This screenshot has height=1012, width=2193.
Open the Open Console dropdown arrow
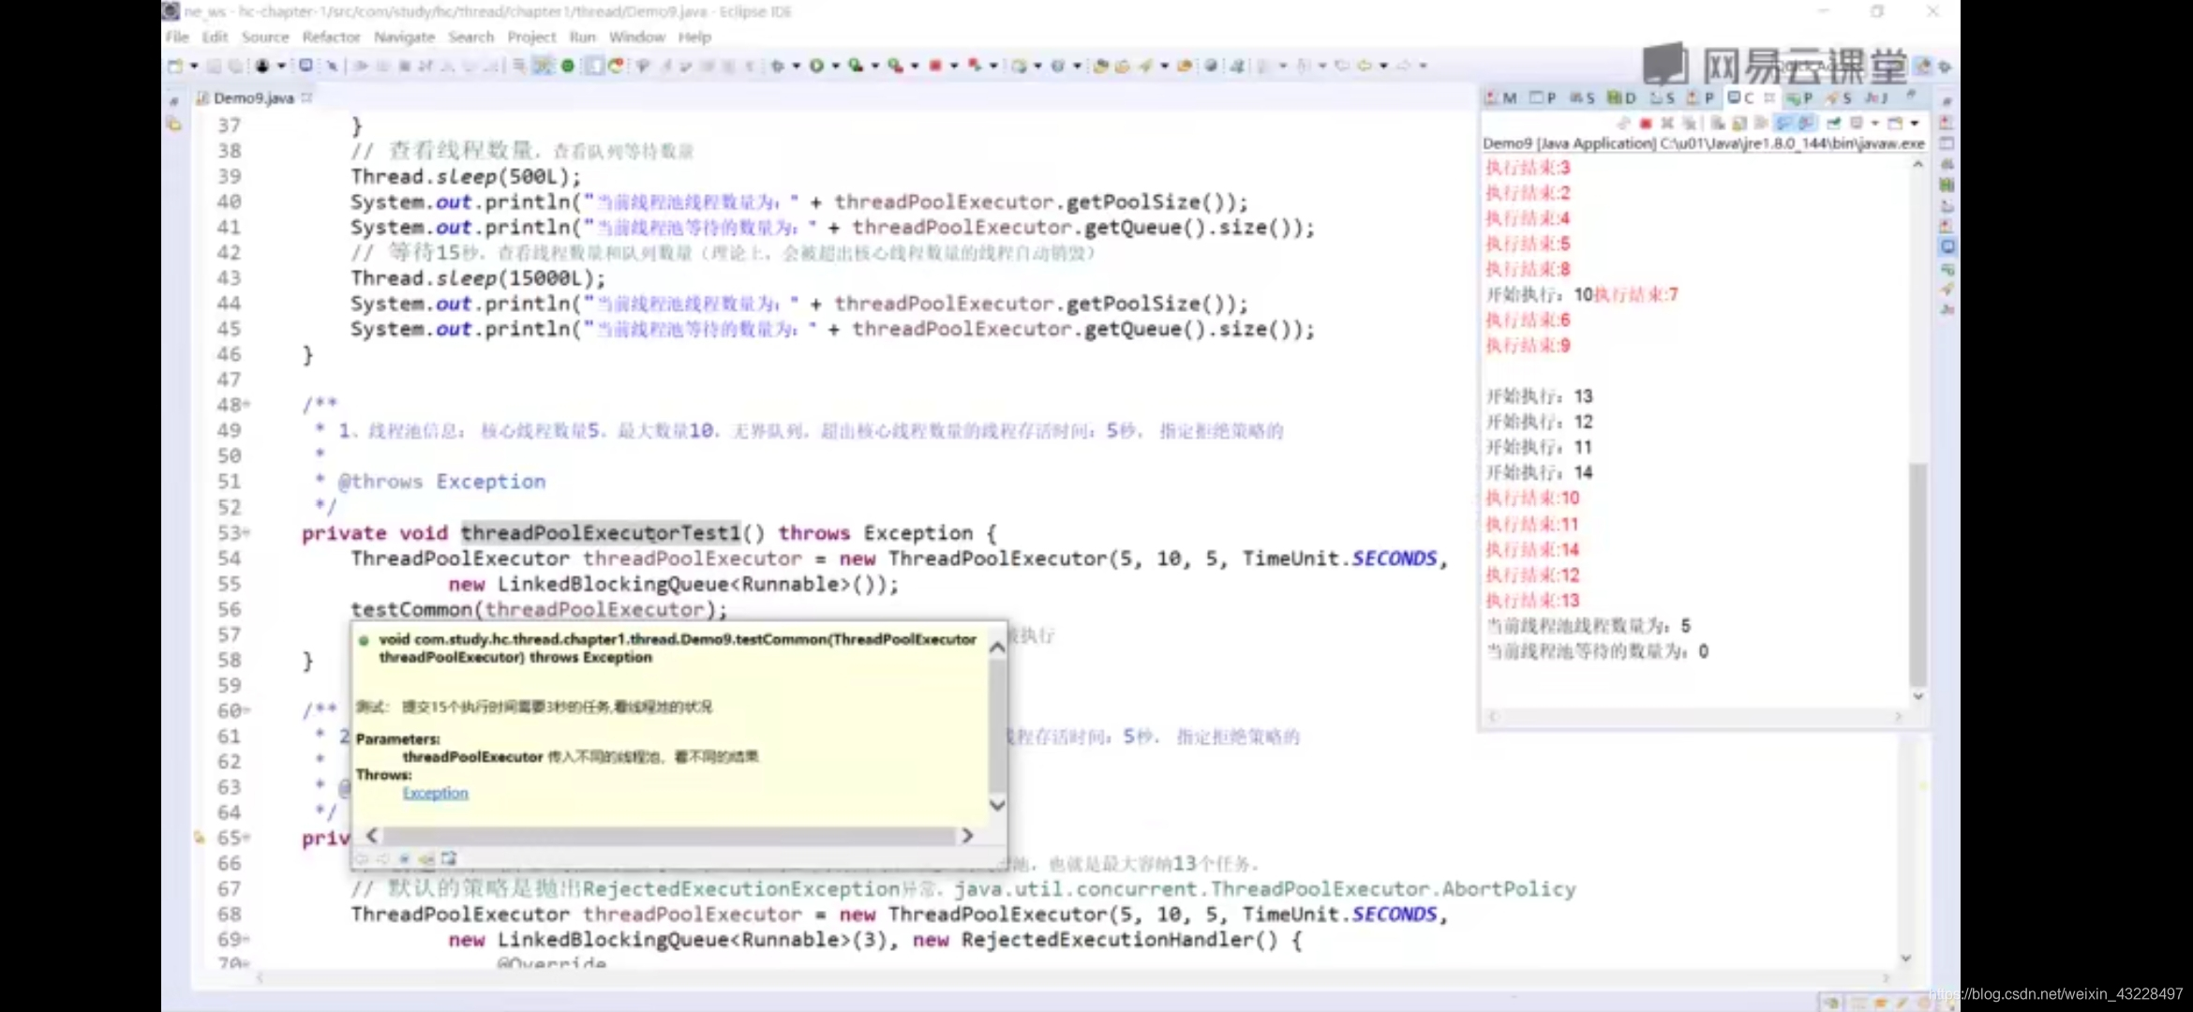[1915, 123]
